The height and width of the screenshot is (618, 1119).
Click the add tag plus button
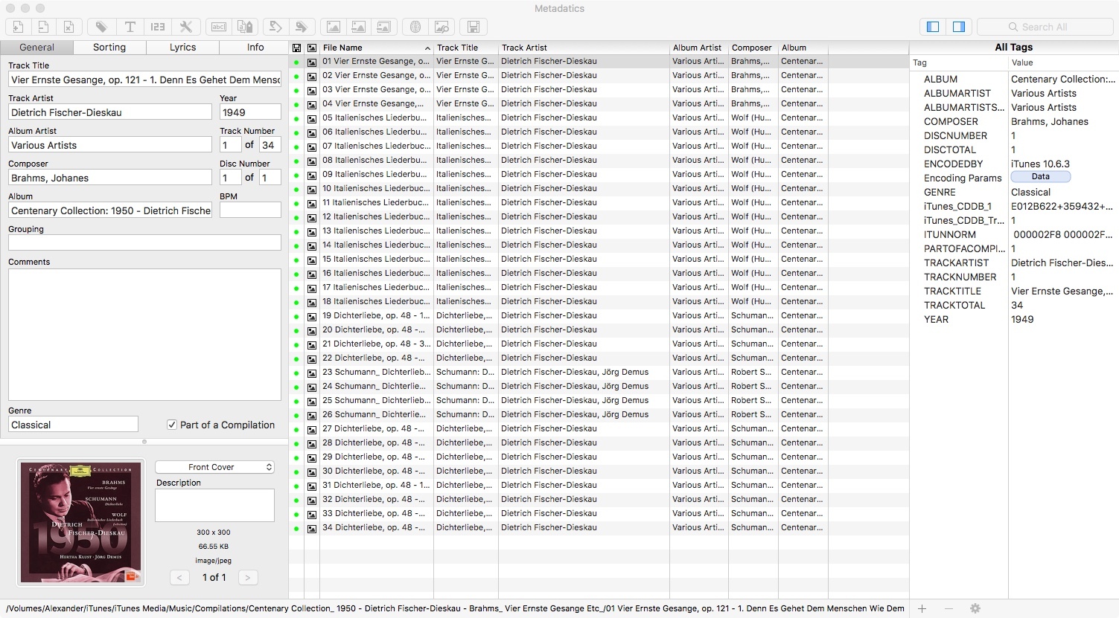[922, 608]
